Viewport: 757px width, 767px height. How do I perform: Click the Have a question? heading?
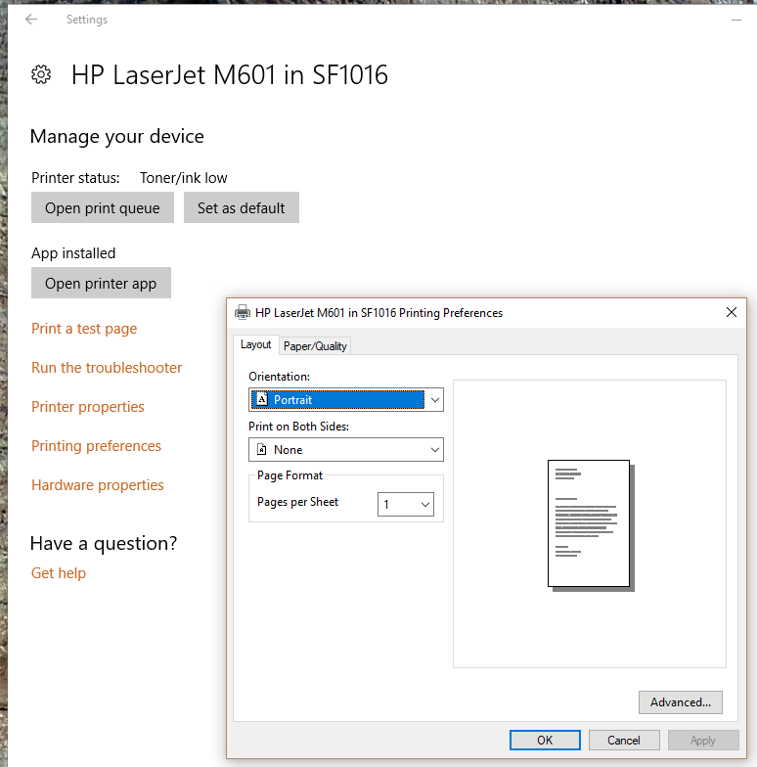click(x=104, y=544)
